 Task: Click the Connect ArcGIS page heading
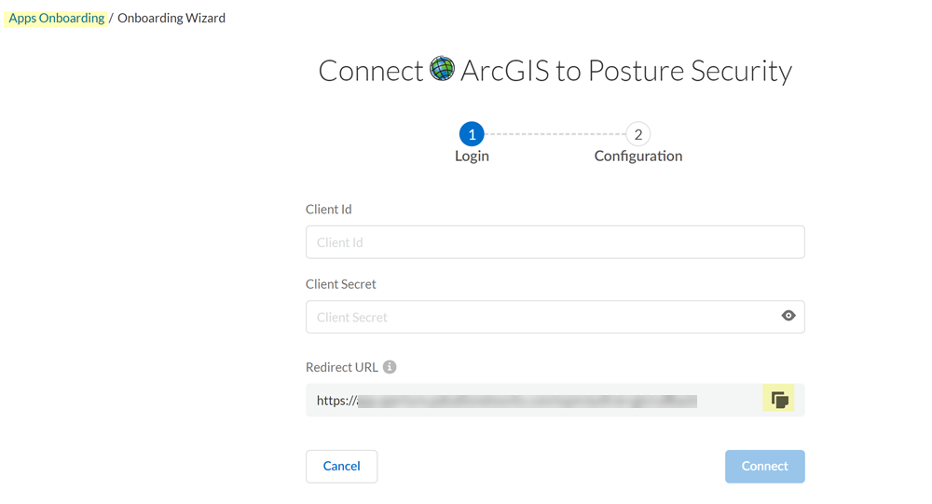coord(555,71)
